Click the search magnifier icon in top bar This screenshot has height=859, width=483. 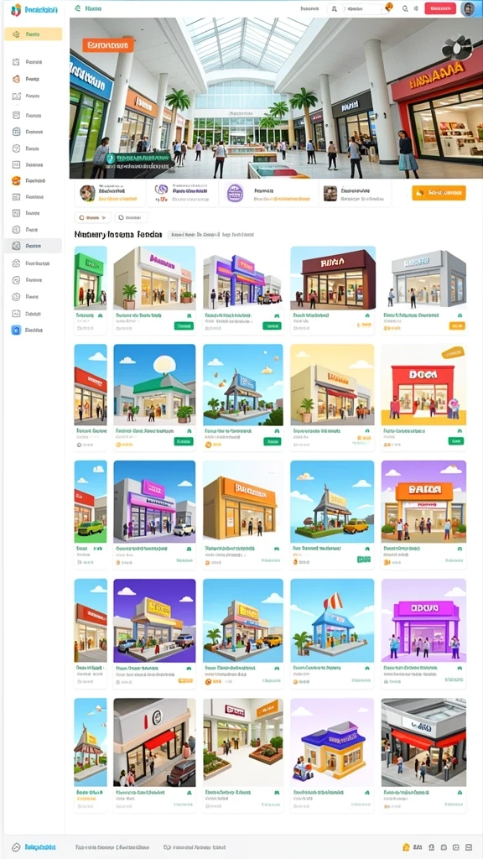click(405, 8)
